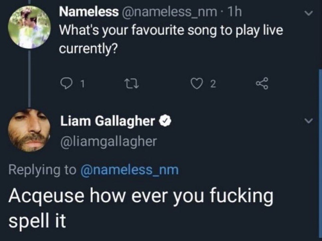Share the Nameless tweet via share icon

click(262, 84)
